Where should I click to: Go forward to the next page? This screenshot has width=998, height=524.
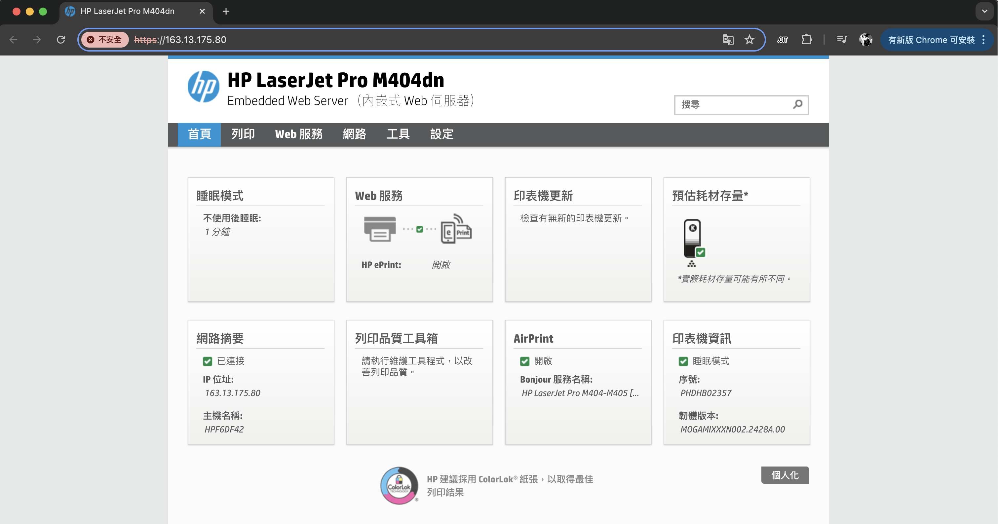[37, 40]
